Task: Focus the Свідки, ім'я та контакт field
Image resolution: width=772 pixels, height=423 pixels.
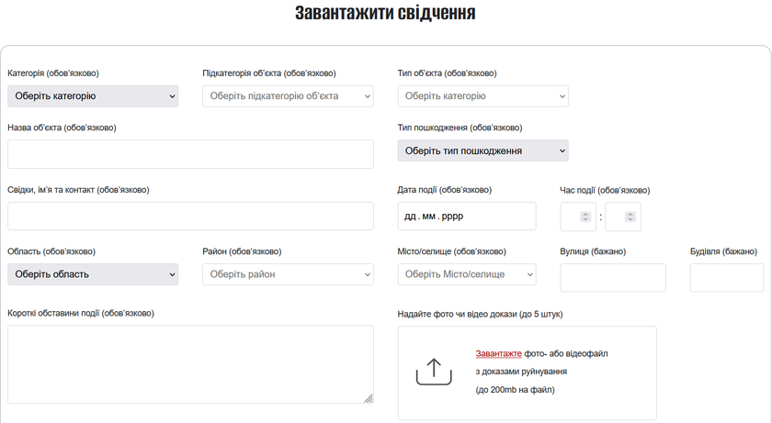Action: (190, 217)
